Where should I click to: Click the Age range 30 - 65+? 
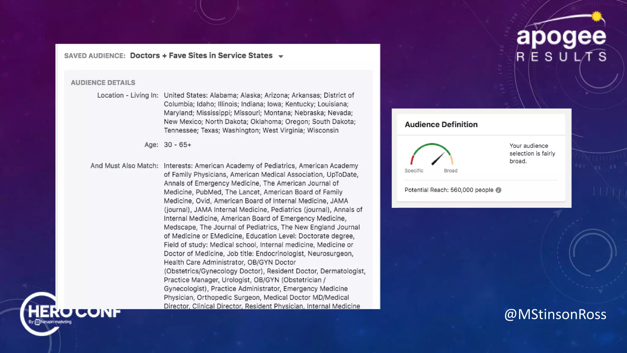pos(177,145)
